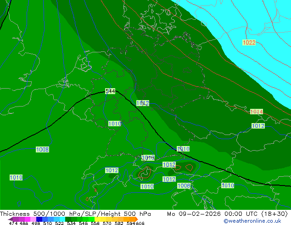Click the 498 legend value
The width and height of the screenshot is (291, 225).
click(36, 223)
